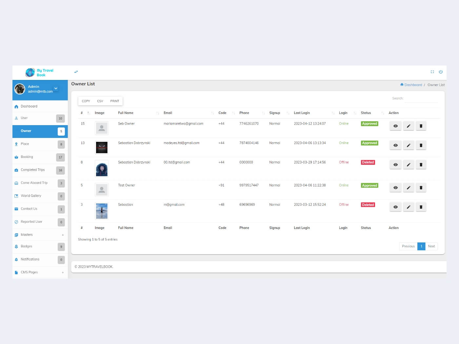Viewport: 459px width, 344px height.
Task: Click the fullscreen icon in header
Action: (432, 72)
